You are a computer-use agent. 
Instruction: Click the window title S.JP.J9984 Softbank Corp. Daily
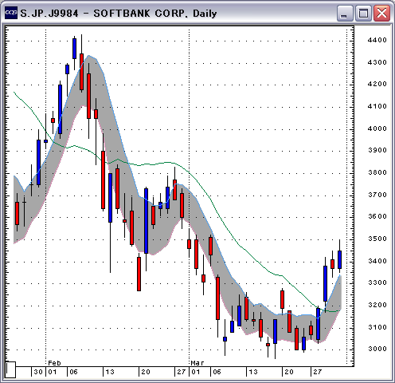coord(119,14)
